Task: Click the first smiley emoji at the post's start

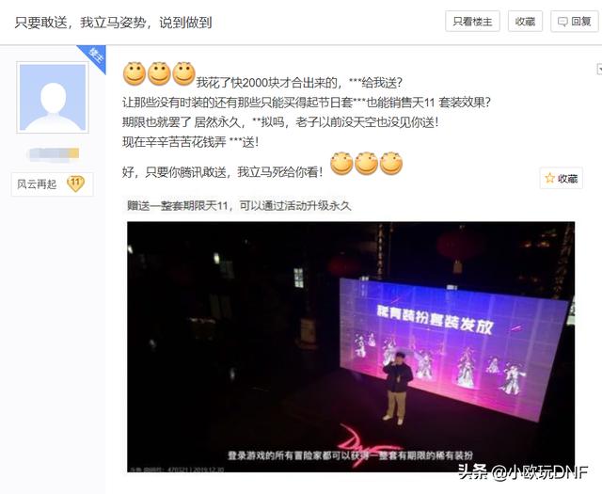Action: coord(134,73)
